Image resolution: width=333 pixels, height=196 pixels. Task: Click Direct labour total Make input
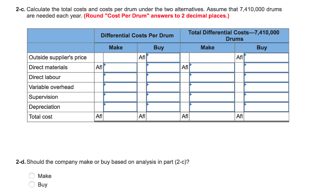coord(212,77)
